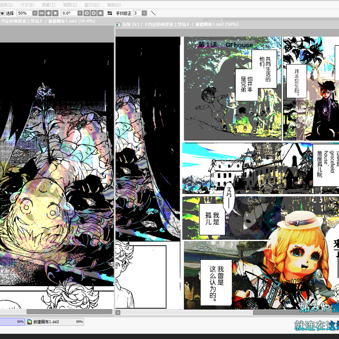339x339 pixels.
Task: Rotate canvas clockwise
Action: [94, 13]
